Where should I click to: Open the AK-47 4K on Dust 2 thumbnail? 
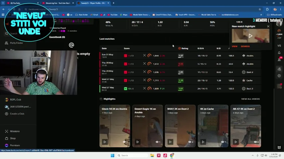tap(246, 126)
